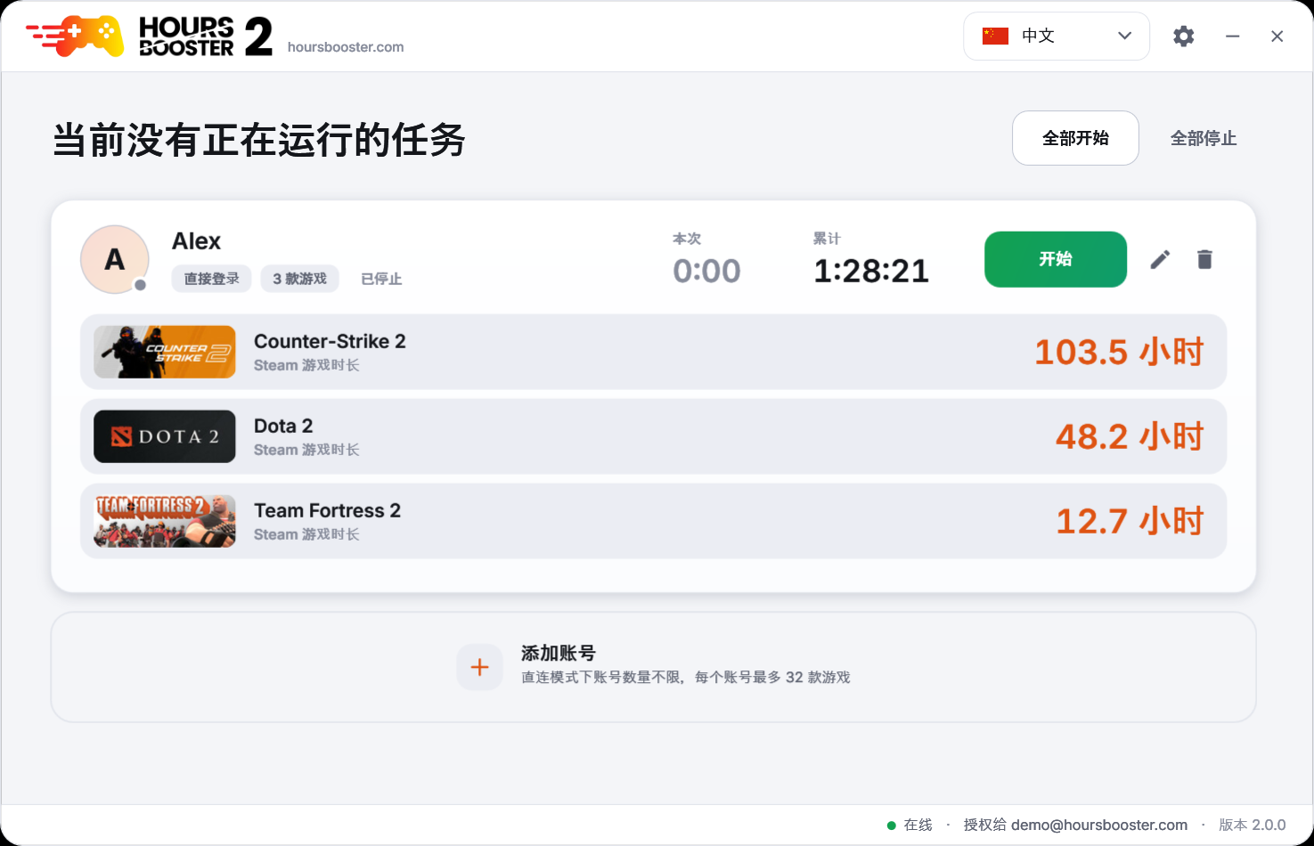
Task: Open the 中文 language dropdown
Action: coord(1057,36)
